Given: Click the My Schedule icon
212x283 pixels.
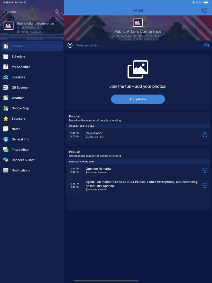Looking at the screenshot, I should 6,67.
